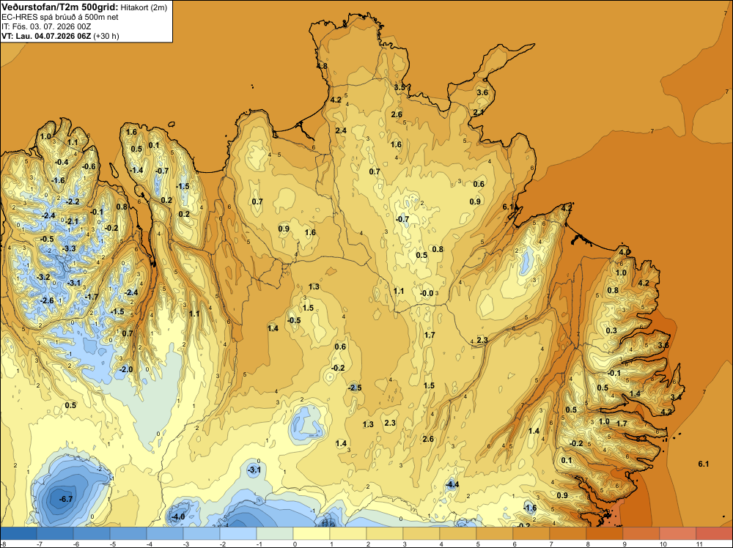This screenshot has width=733, height=548.
Task: Click the legend tick label "10"
Action: [x=663, y=544]
